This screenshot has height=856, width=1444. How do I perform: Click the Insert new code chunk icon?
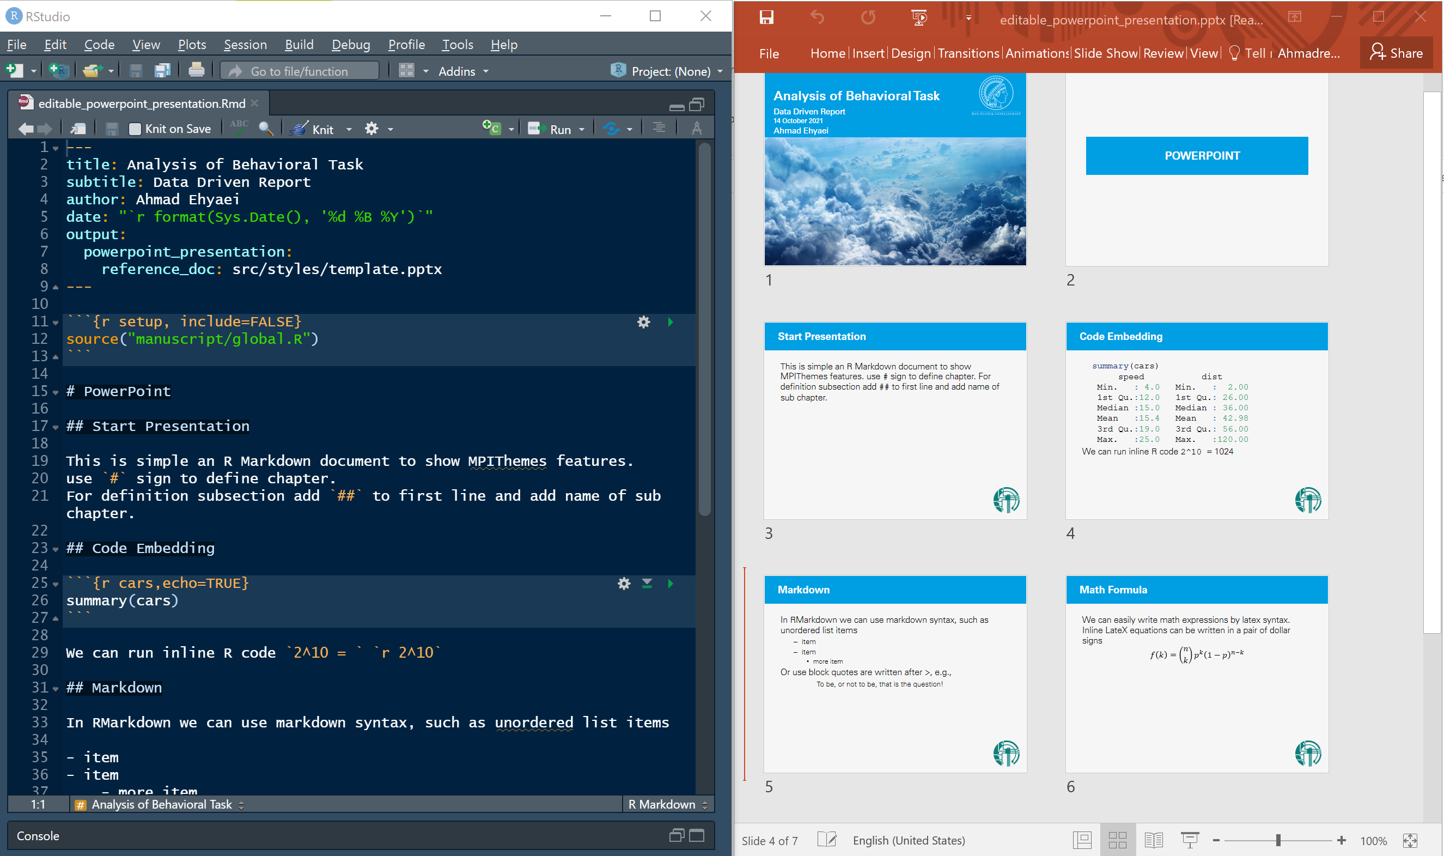click(x=492, y=128)
